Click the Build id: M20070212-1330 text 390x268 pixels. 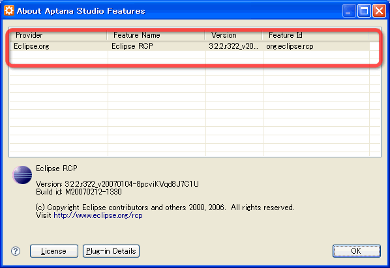coord(79,192)
